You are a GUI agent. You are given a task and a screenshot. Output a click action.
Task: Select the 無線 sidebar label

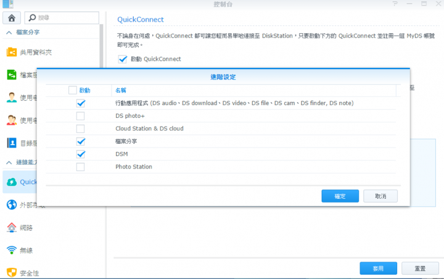coord(27,251)
